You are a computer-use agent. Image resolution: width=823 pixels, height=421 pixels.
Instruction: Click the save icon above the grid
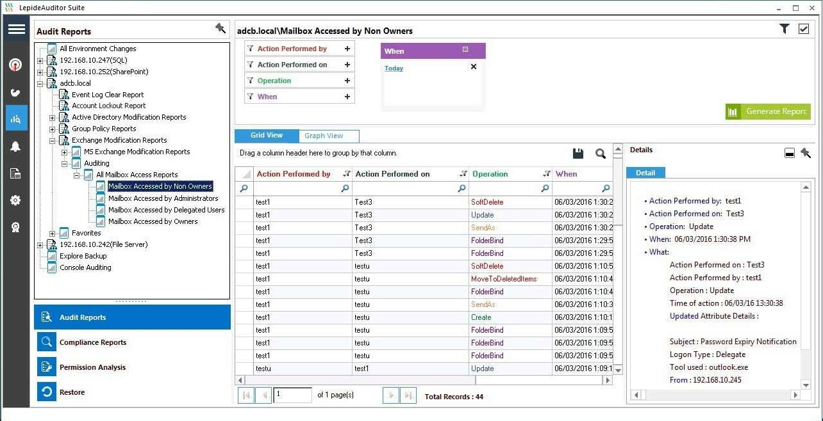click(578, 154)
